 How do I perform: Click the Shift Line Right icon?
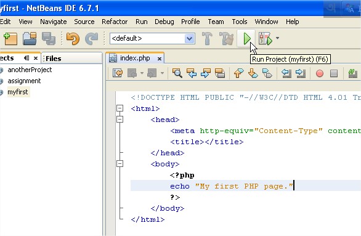pyautogui.click(x=301, y=73)
